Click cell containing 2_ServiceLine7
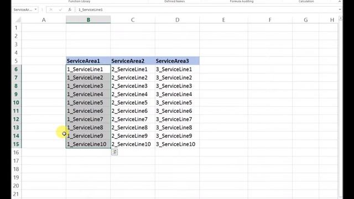354x199 pixels. (x=133, y=119)
